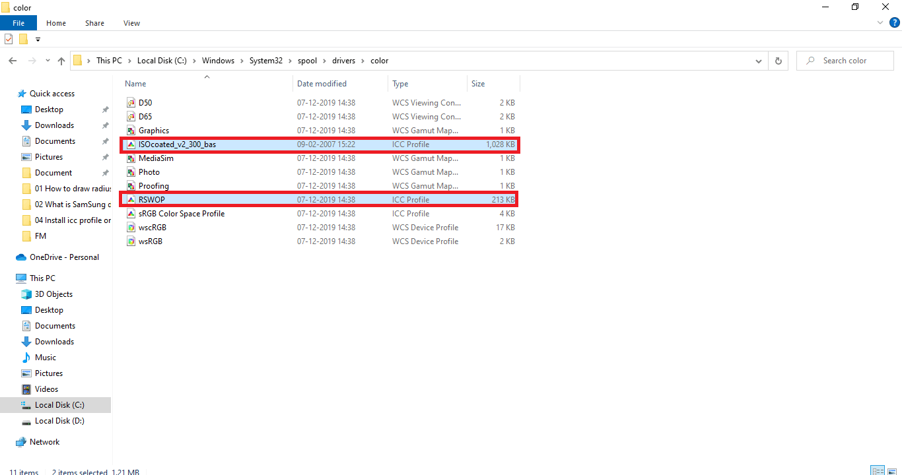Click the Search color input box

point(845,61)
